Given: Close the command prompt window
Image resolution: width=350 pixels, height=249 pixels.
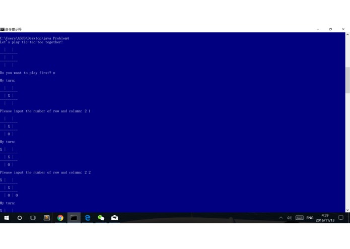Looking at the screenshot, I should [343, 29].
